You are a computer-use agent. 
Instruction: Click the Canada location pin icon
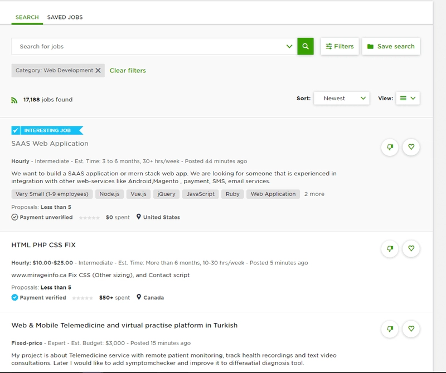pyautogui.click(x=139, y=297)
